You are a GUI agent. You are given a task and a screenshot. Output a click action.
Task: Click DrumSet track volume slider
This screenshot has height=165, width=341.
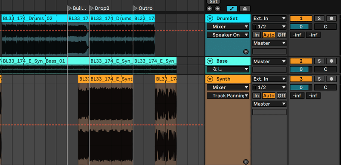(x=301, y=27)
